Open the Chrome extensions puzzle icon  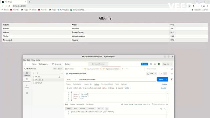[194, 6]
